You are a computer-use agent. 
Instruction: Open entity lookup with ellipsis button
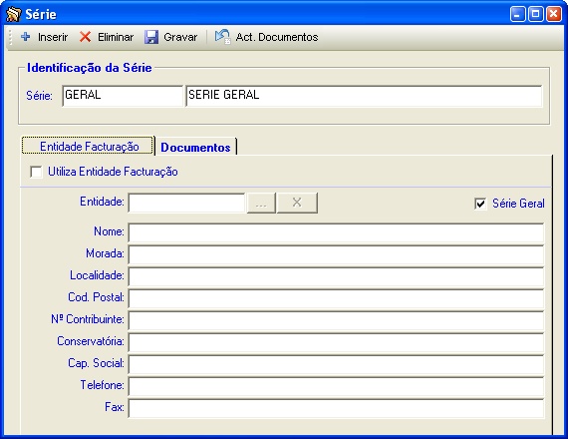(x=261, y=203)
